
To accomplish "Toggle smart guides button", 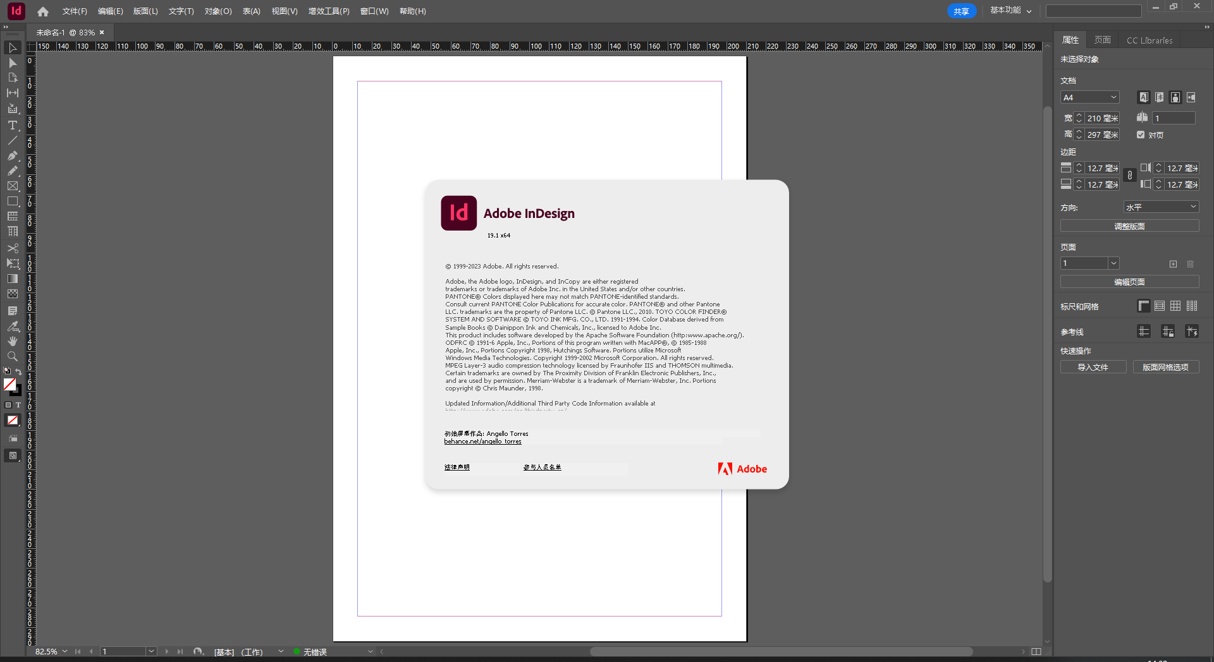I will tap(1192, 332).
